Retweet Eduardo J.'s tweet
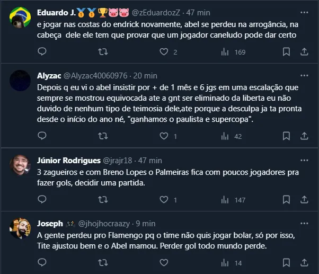The width and height of the screenshot is (319, 274). coord(104,52)
